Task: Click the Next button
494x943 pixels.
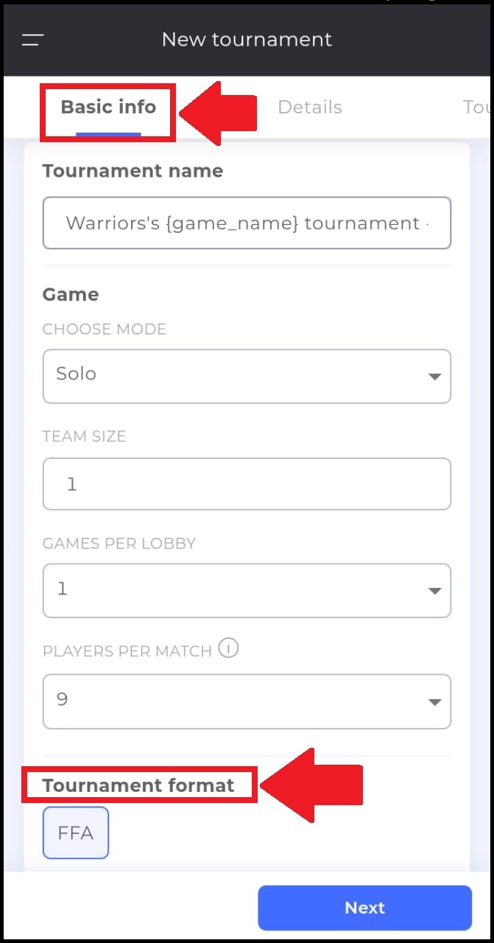Action: (x=364, y=908)
